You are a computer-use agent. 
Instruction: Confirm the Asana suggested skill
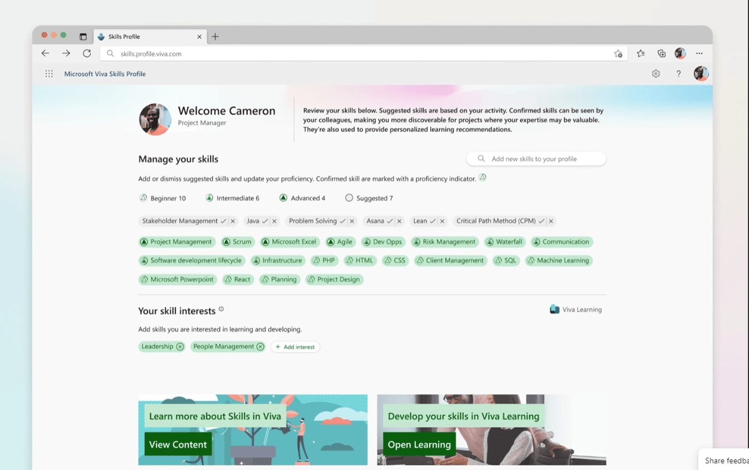click(x=390, y=221)
